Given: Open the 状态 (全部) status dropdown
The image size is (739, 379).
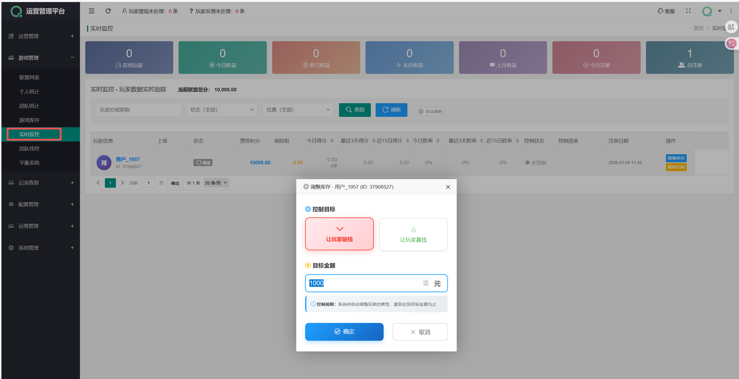Looking at the screenshot, I should click(222, 110).
